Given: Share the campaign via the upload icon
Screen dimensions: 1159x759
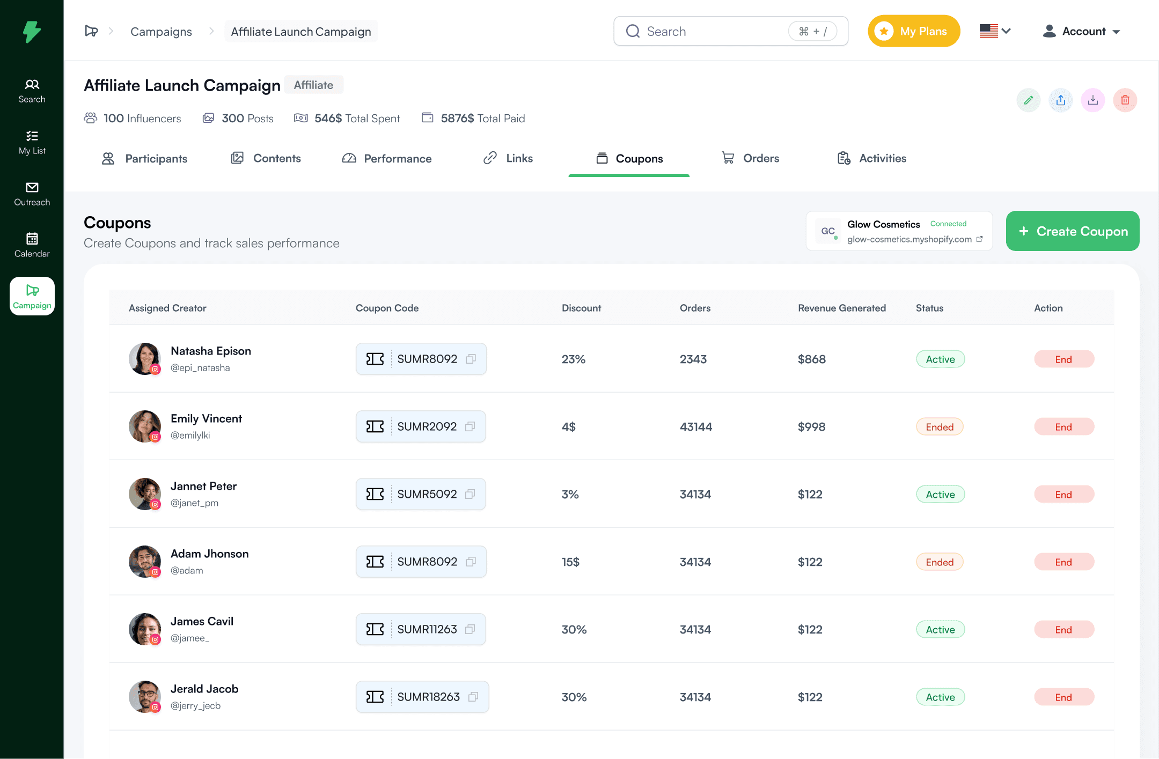Looking at the screenshot, I should [x=1060, y=100].
